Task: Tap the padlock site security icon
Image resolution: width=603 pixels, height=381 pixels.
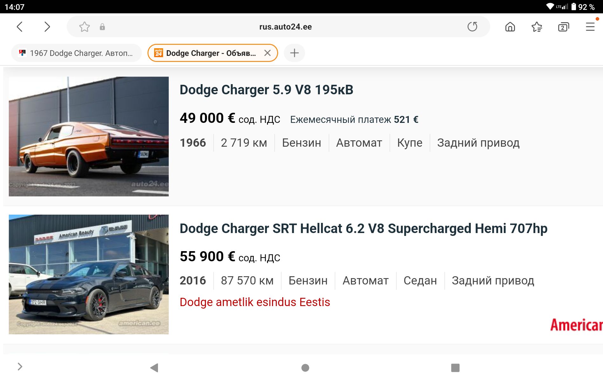Action: click(x=102, y=27)
